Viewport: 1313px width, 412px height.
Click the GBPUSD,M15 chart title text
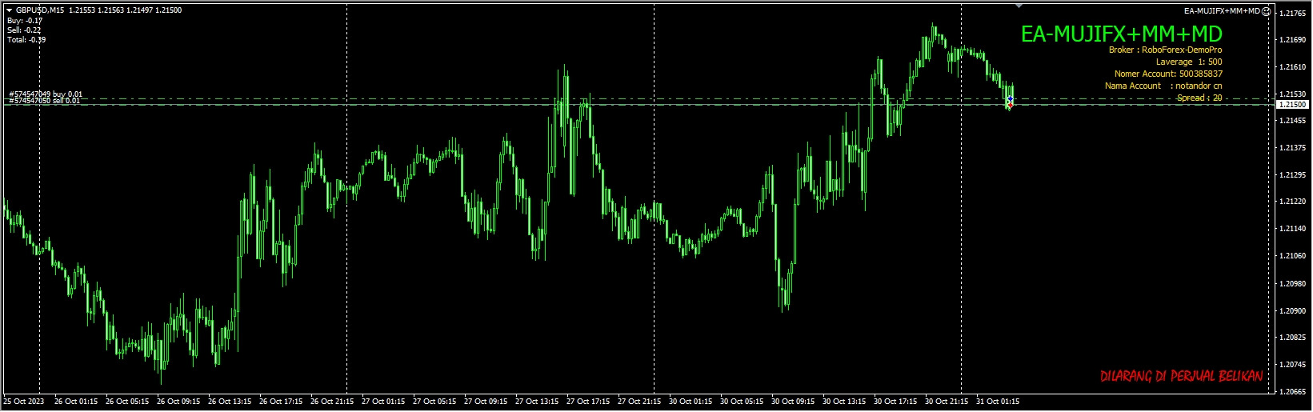[x=40, y=10]
